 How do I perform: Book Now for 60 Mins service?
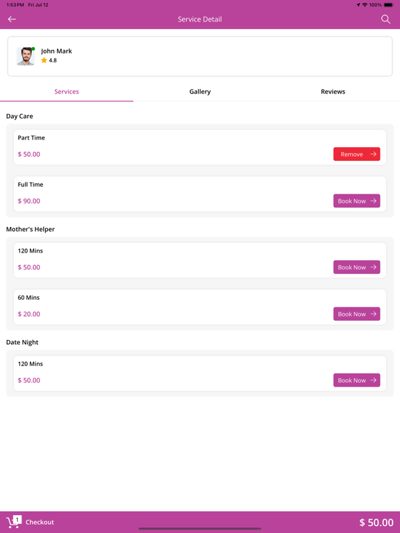click(356, 314)
